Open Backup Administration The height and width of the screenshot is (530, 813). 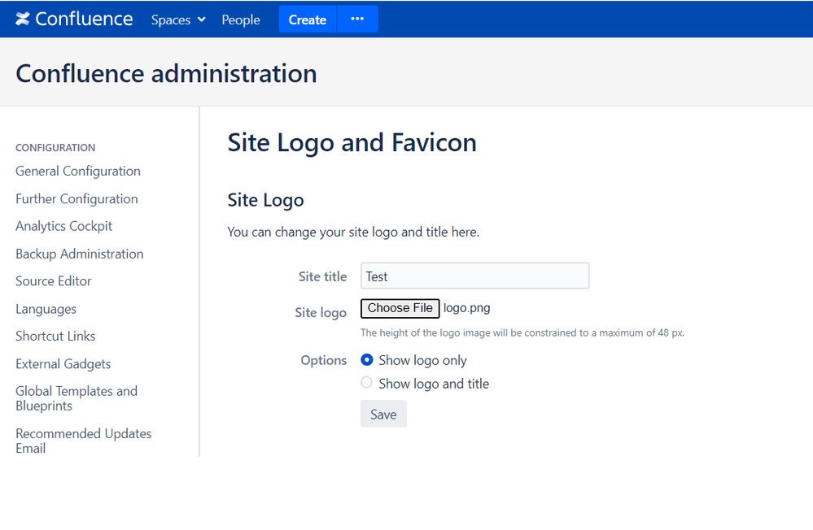tap(79, 254)
